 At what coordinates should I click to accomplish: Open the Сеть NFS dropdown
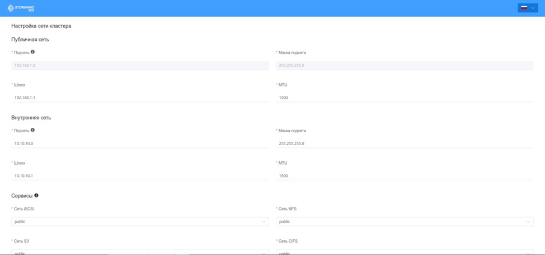click(405, 222)
